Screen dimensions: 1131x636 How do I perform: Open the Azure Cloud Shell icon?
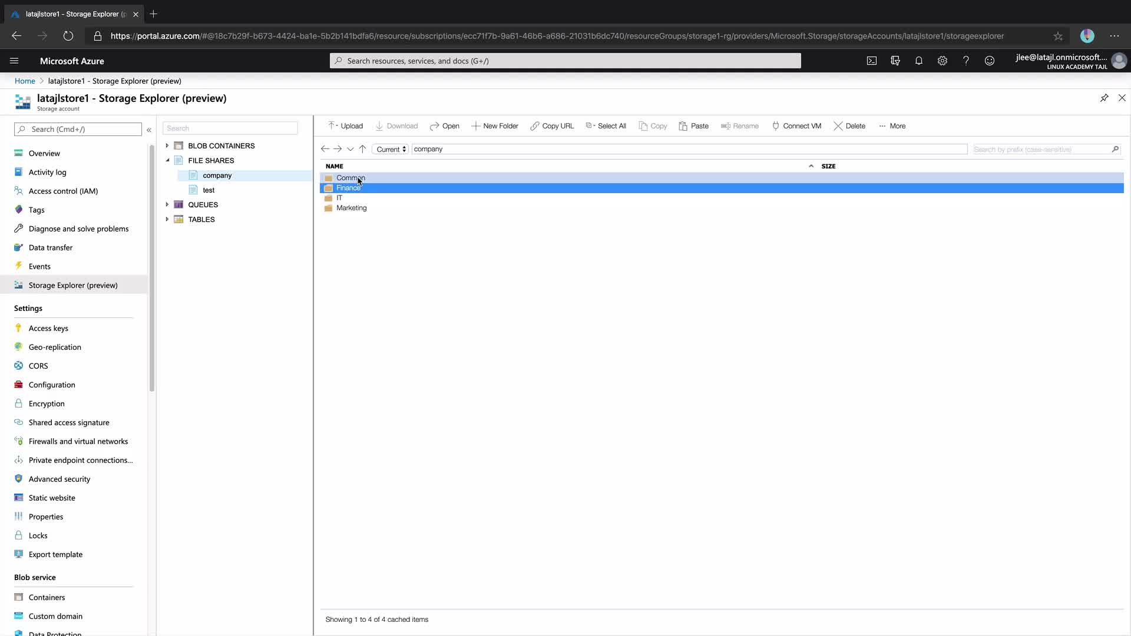click(x=872, y=61)
